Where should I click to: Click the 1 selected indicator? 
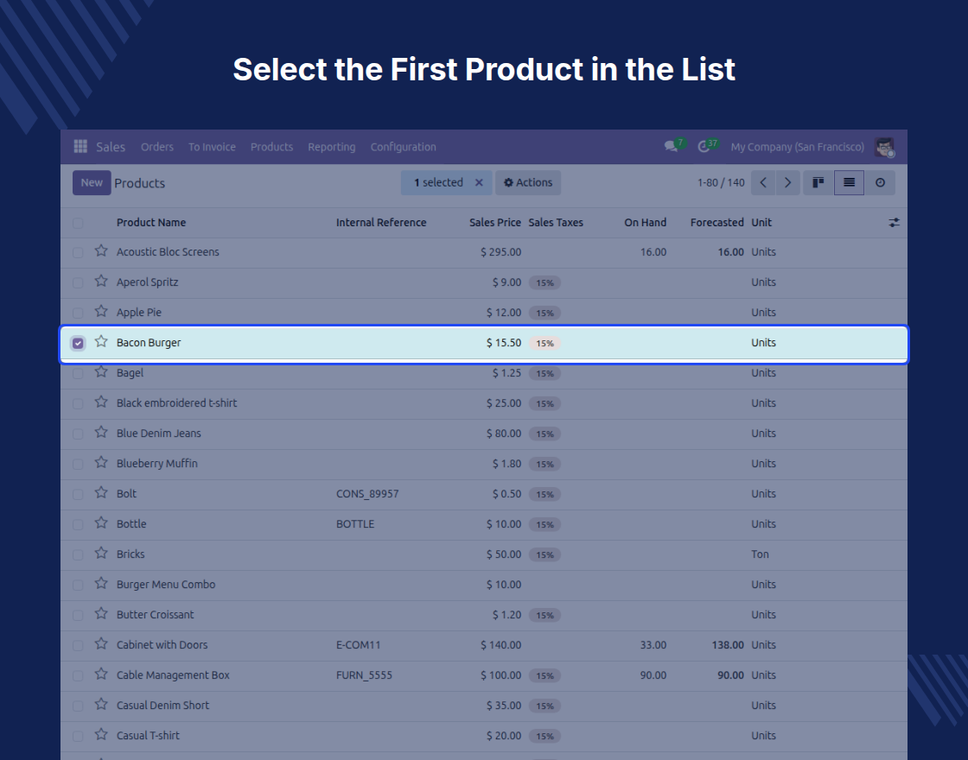coord(438,182)
